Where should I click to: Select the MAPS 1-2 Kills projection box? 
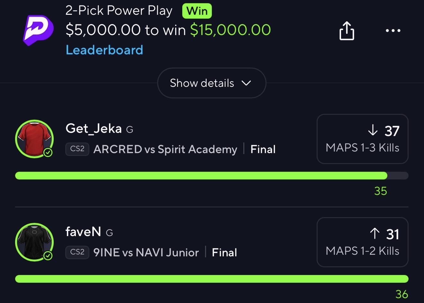point(362,242)
